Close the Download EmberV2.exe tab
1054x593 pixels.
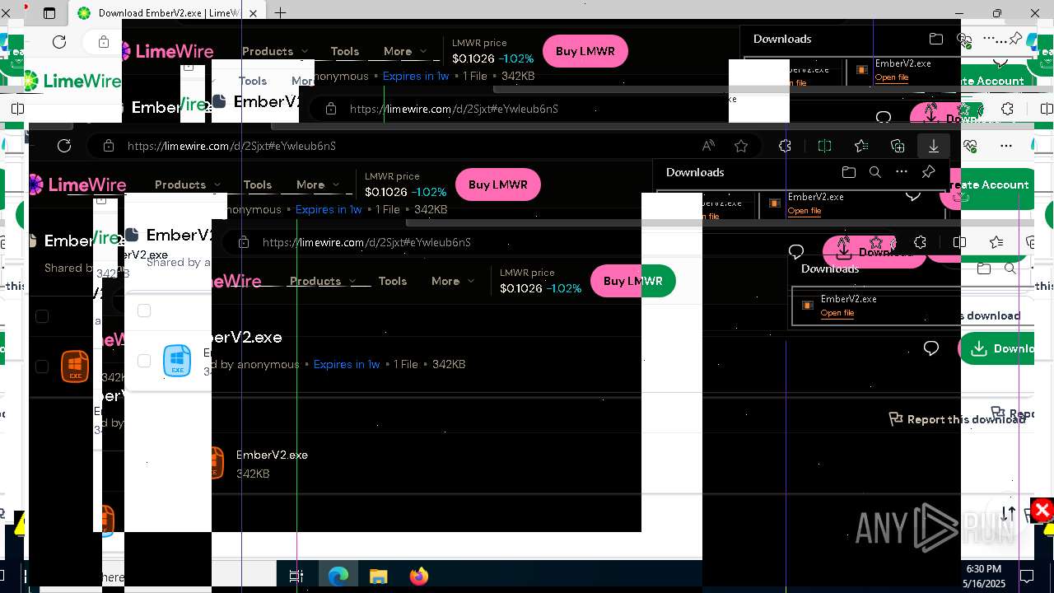(x=254, y=13)
